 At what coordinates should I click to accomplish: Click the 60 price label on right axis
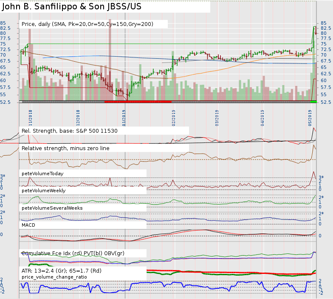coord(324,81)
